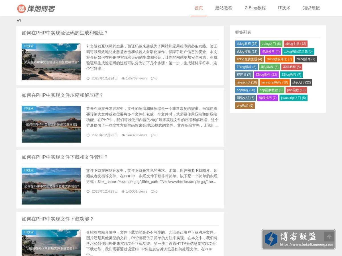The width and height of the screenshot is (342, 256).
Task: Open the IT技术 navigation item
Action: tap(284, 8)
